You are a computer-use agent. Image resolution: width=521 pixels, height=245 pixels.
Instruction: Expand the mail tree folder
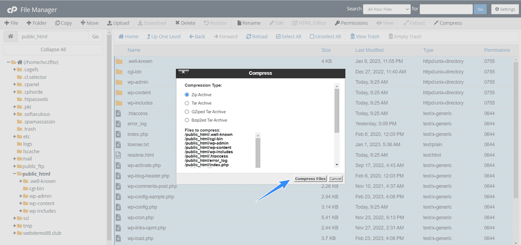pos(14,159)
